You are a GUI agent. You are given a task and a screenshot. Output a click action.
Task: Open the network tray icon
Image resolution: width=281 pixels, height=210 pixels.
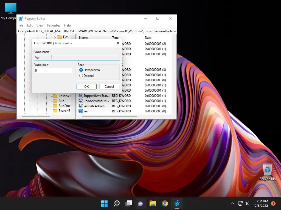240,203
